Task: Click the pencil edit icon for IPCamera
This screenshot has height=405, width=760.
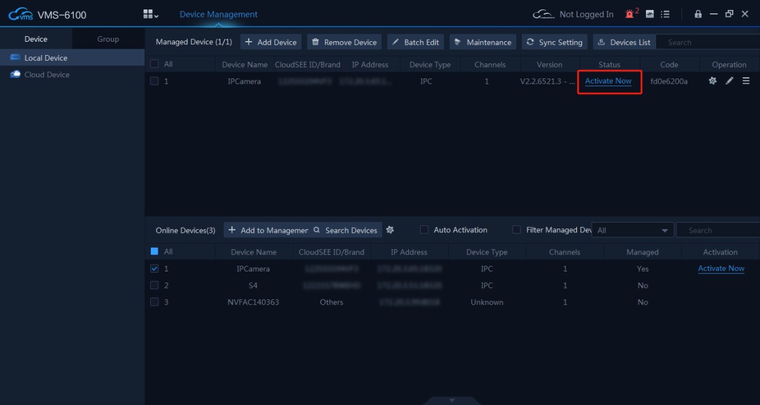Action: (x=729, y=81)
